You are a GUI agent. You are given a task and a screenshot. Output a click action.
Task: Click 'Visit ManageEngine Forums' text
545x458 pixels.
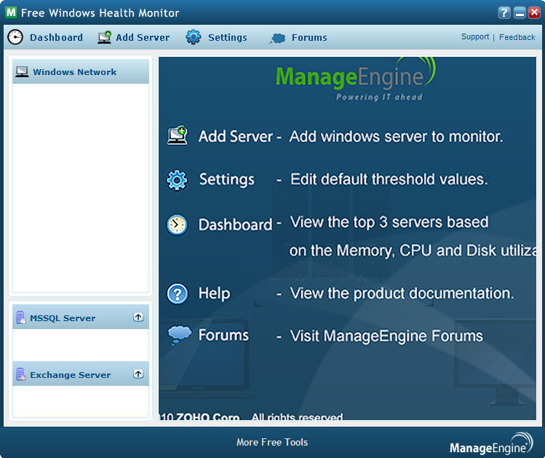[386, 336]
